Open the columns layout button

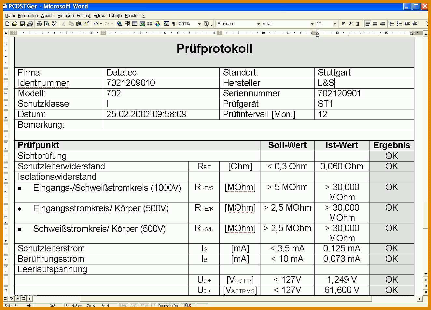coord(149,24)
